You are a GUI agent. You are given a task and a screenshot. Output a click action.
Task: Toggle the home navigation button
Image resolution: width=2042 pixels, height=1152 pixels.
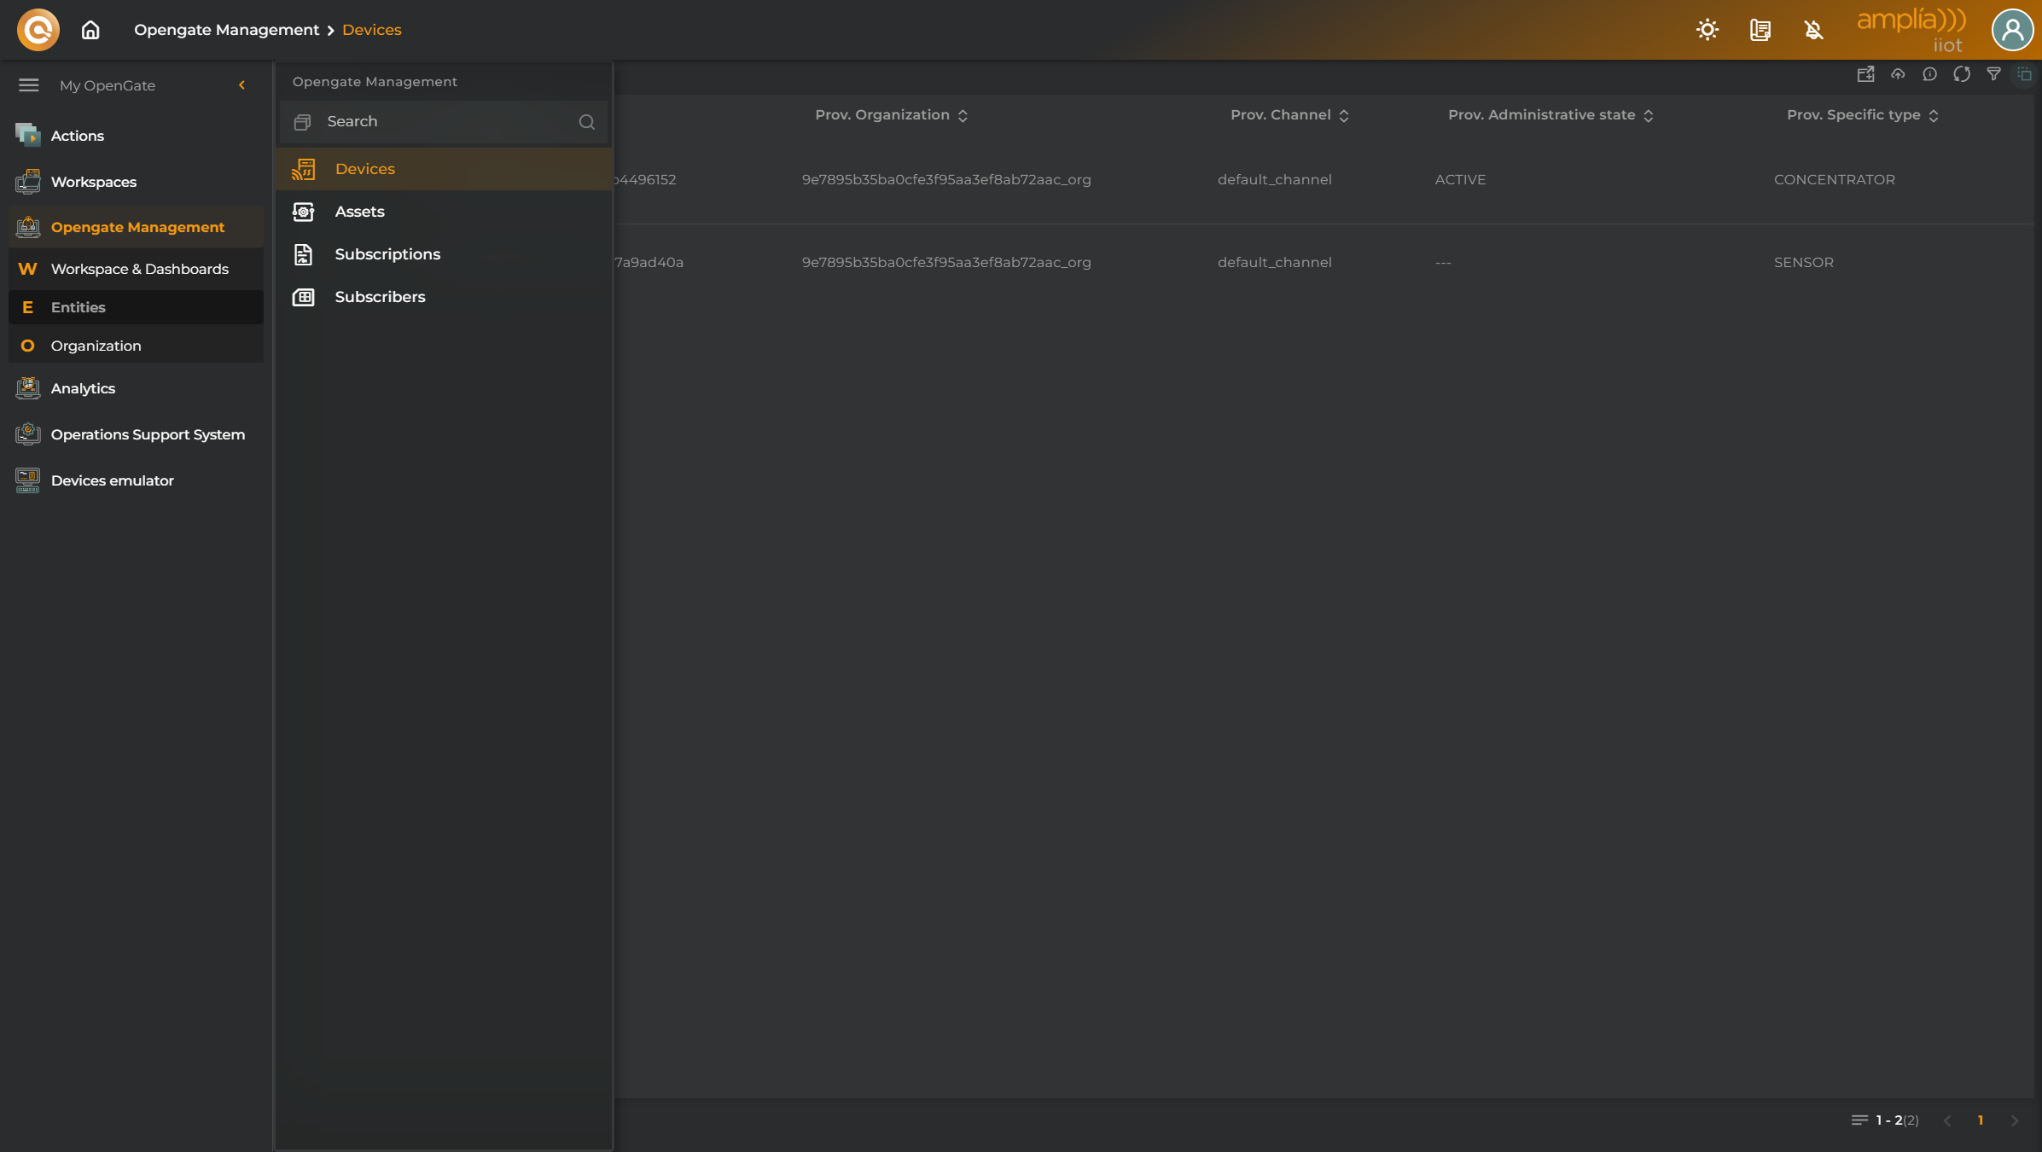90,30
